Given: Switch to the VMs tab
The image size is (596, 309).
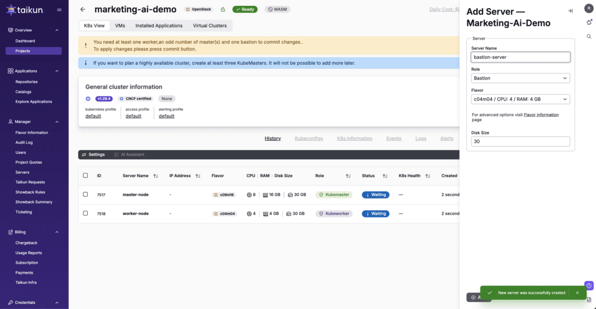Looking at the screenshot, I should tap(120, 26).
